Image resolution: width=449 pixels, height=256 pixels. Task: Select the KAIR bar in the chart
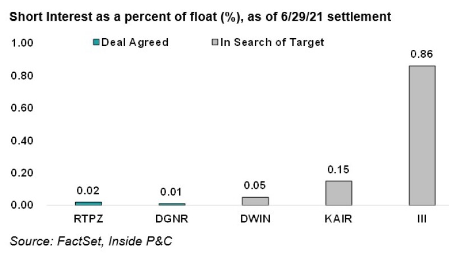click(338, 193)
